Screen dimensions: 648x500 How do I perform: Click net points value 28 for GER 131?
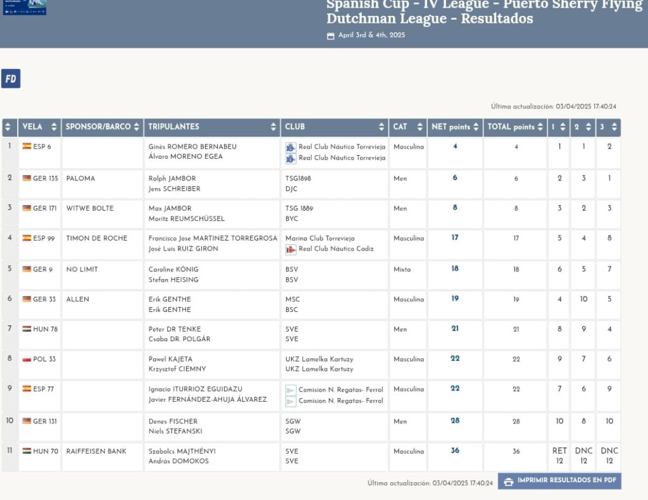pyautogui.click(x=455, y=421)
